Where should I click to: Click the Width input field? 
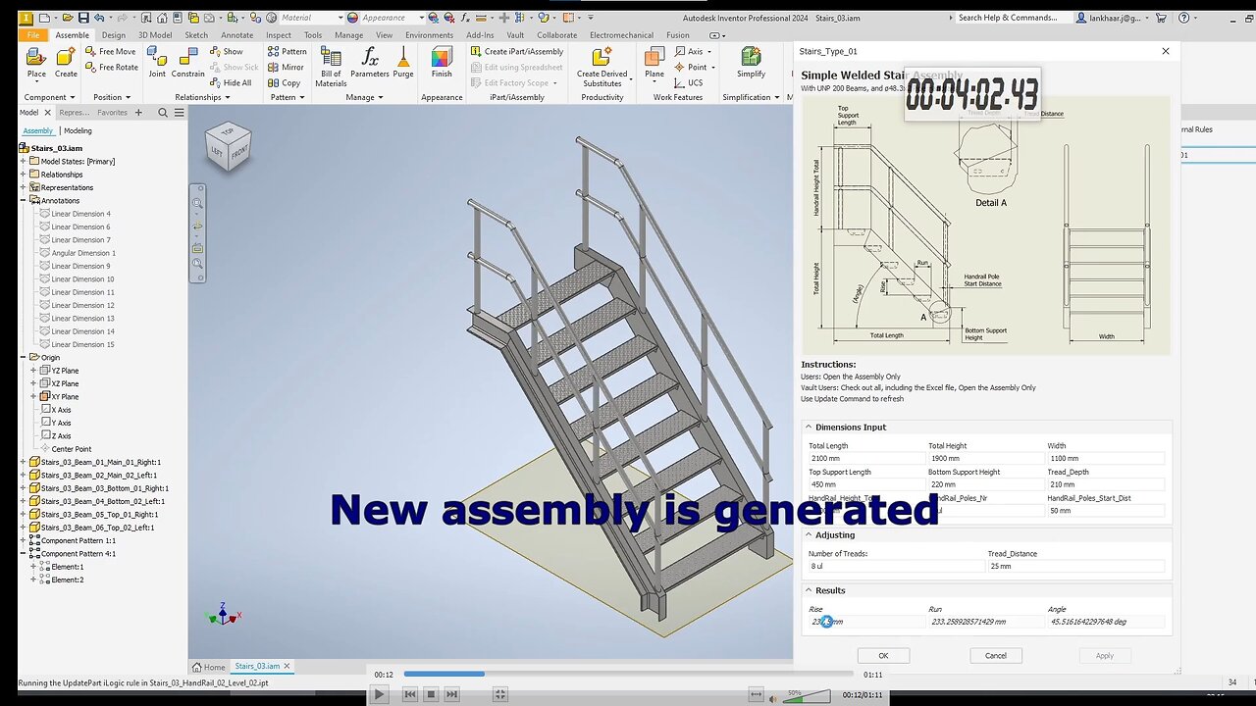pyautogui.click(x=1105, y=458)
